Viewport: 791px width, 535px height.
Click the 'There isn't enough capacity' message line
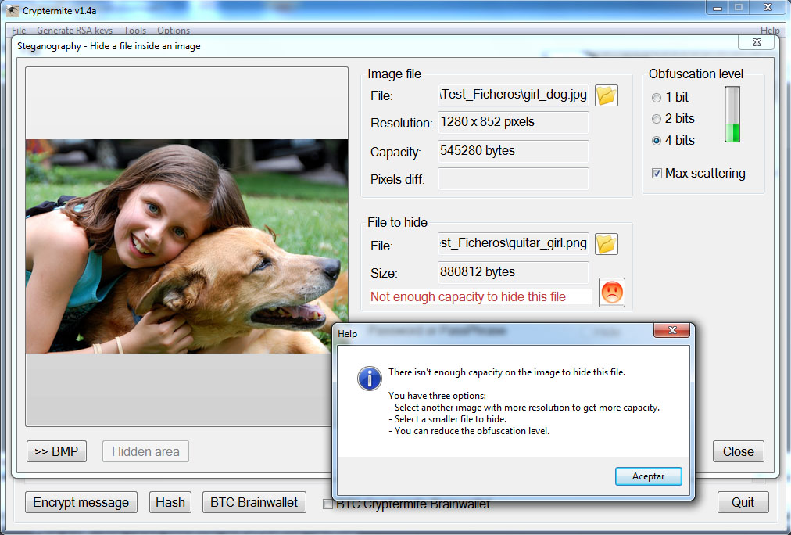point(507,372)
